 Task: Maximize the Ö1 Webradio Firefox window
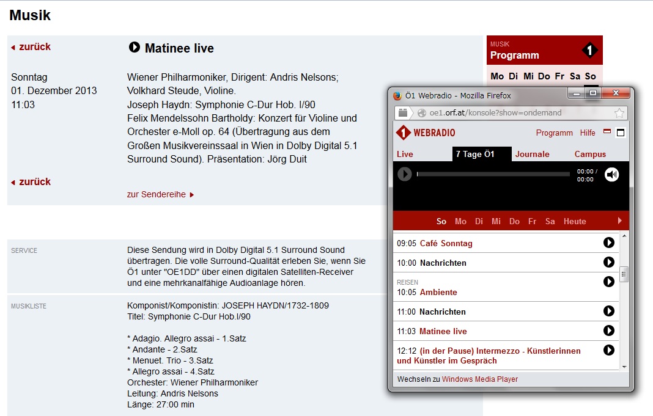(592, 93)
